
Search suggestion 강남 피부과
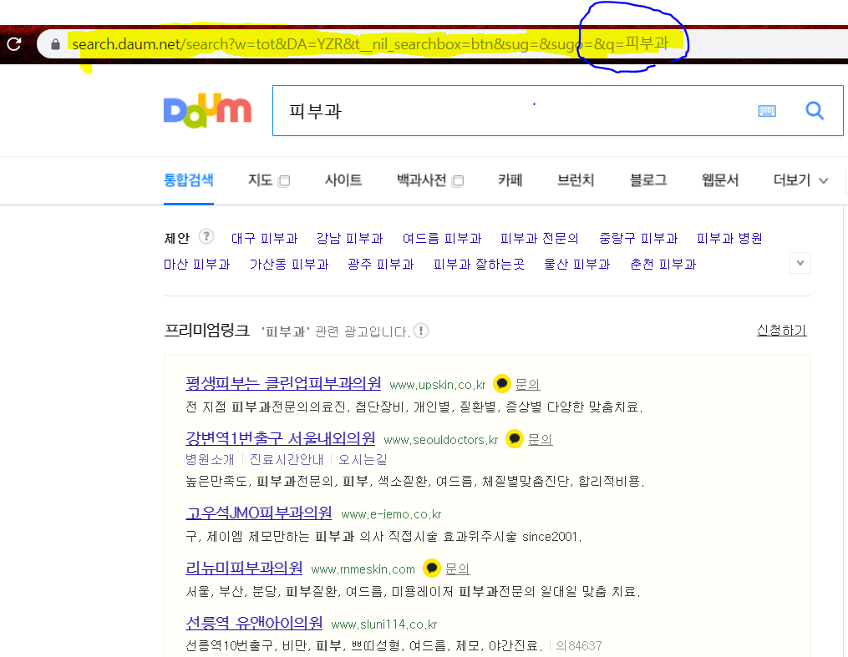point(349,238)
